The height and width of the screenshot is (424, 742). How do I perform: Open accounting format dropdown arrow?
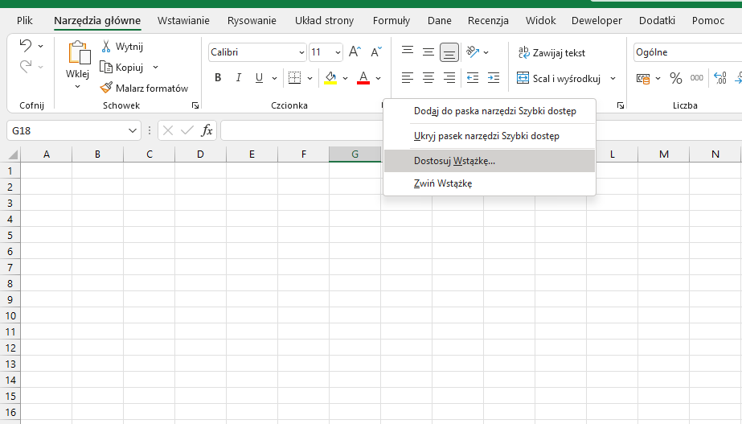(x=658, y=78)
